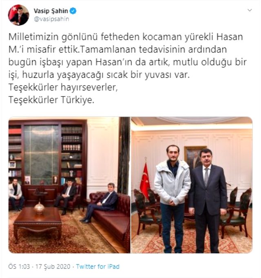The height and width of the screenshot is (278, 261).
Task: Click the tweet's first line starting Milletimizin
Action: tap(126, 37)
